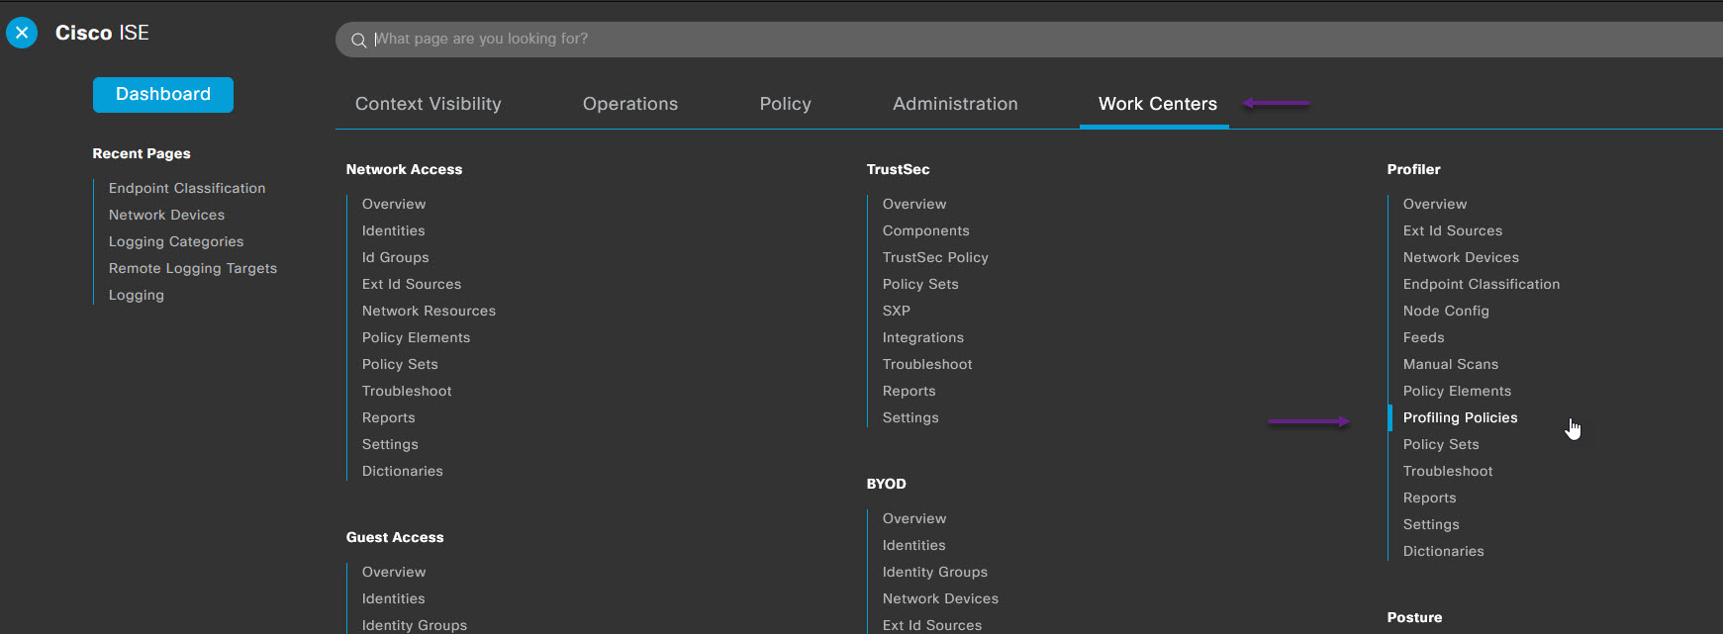The image size is (1723, 634).
Task: Select Endpoint Classification under Profiler
Action: coord(1482,284)
